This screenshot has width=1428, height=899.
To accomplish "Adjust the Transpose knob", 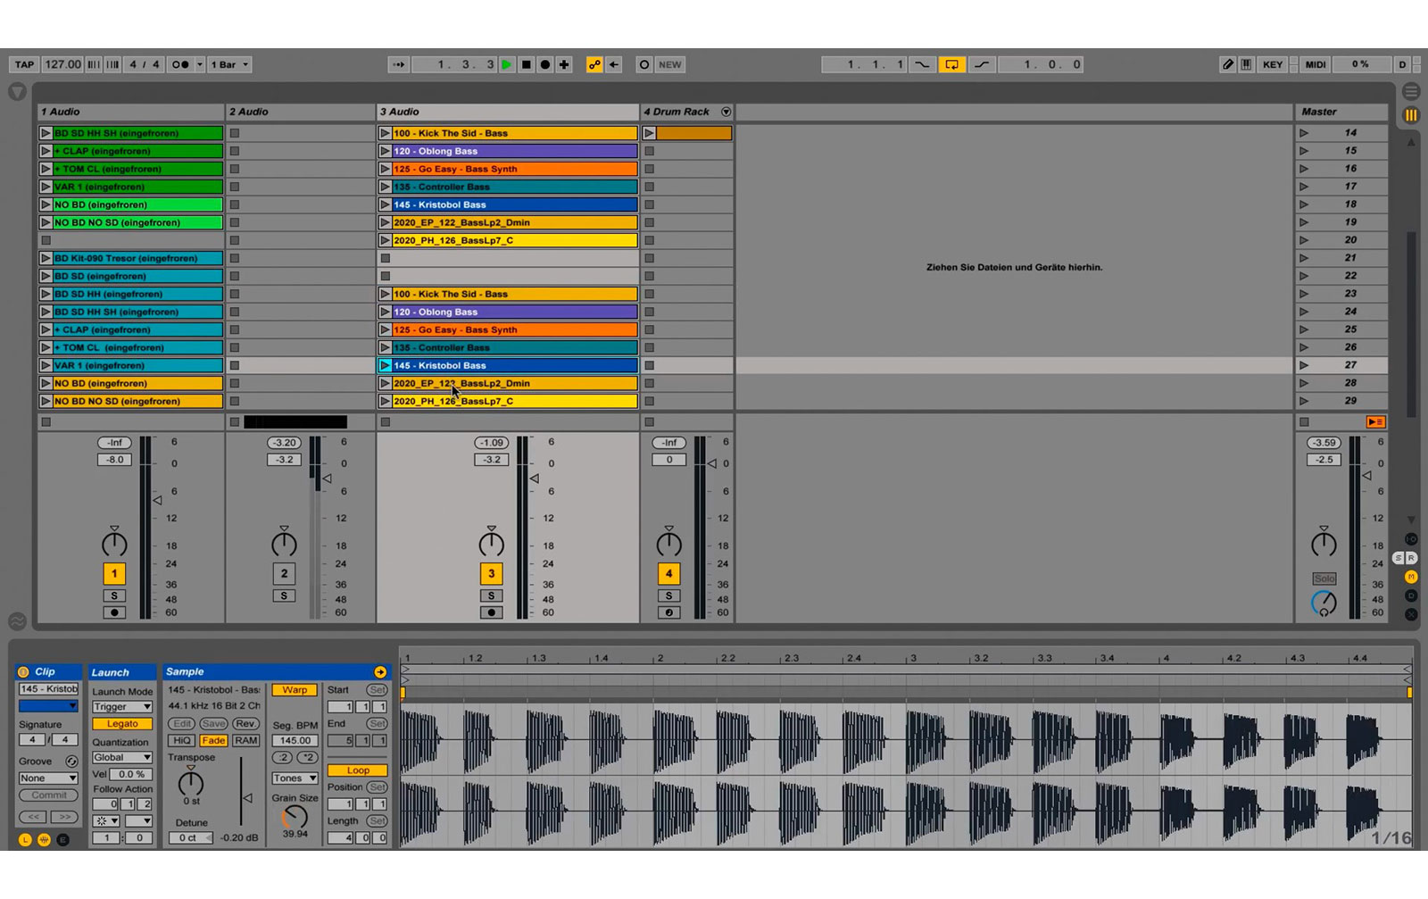I will [191, 783].
